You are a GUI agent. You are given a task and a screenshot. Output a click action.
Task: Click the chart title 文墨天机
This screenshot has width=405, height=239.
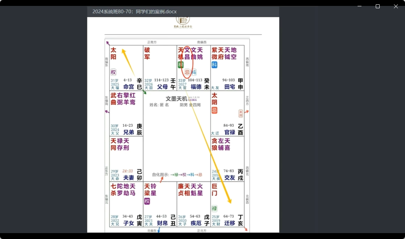[176, 99]
